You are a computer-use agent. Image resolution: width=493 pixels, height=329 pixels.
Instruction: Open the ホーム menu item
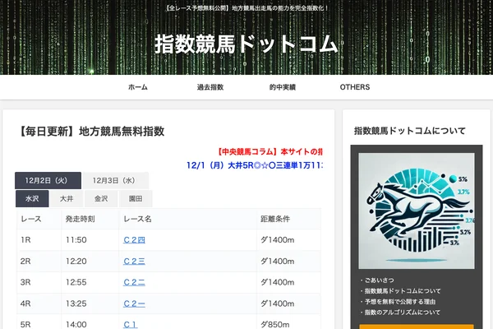click(x=138, y=87)
